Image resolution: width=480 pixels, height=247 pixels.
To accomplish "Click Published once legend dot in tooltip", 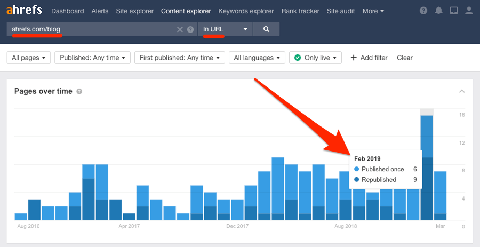I will pos(356,169).
